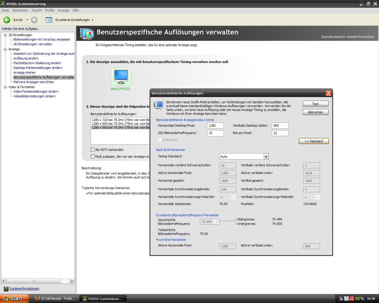This screenshot has width=379, height=303.
Task: Open the Profile menu
Action: tap(50, 10)
